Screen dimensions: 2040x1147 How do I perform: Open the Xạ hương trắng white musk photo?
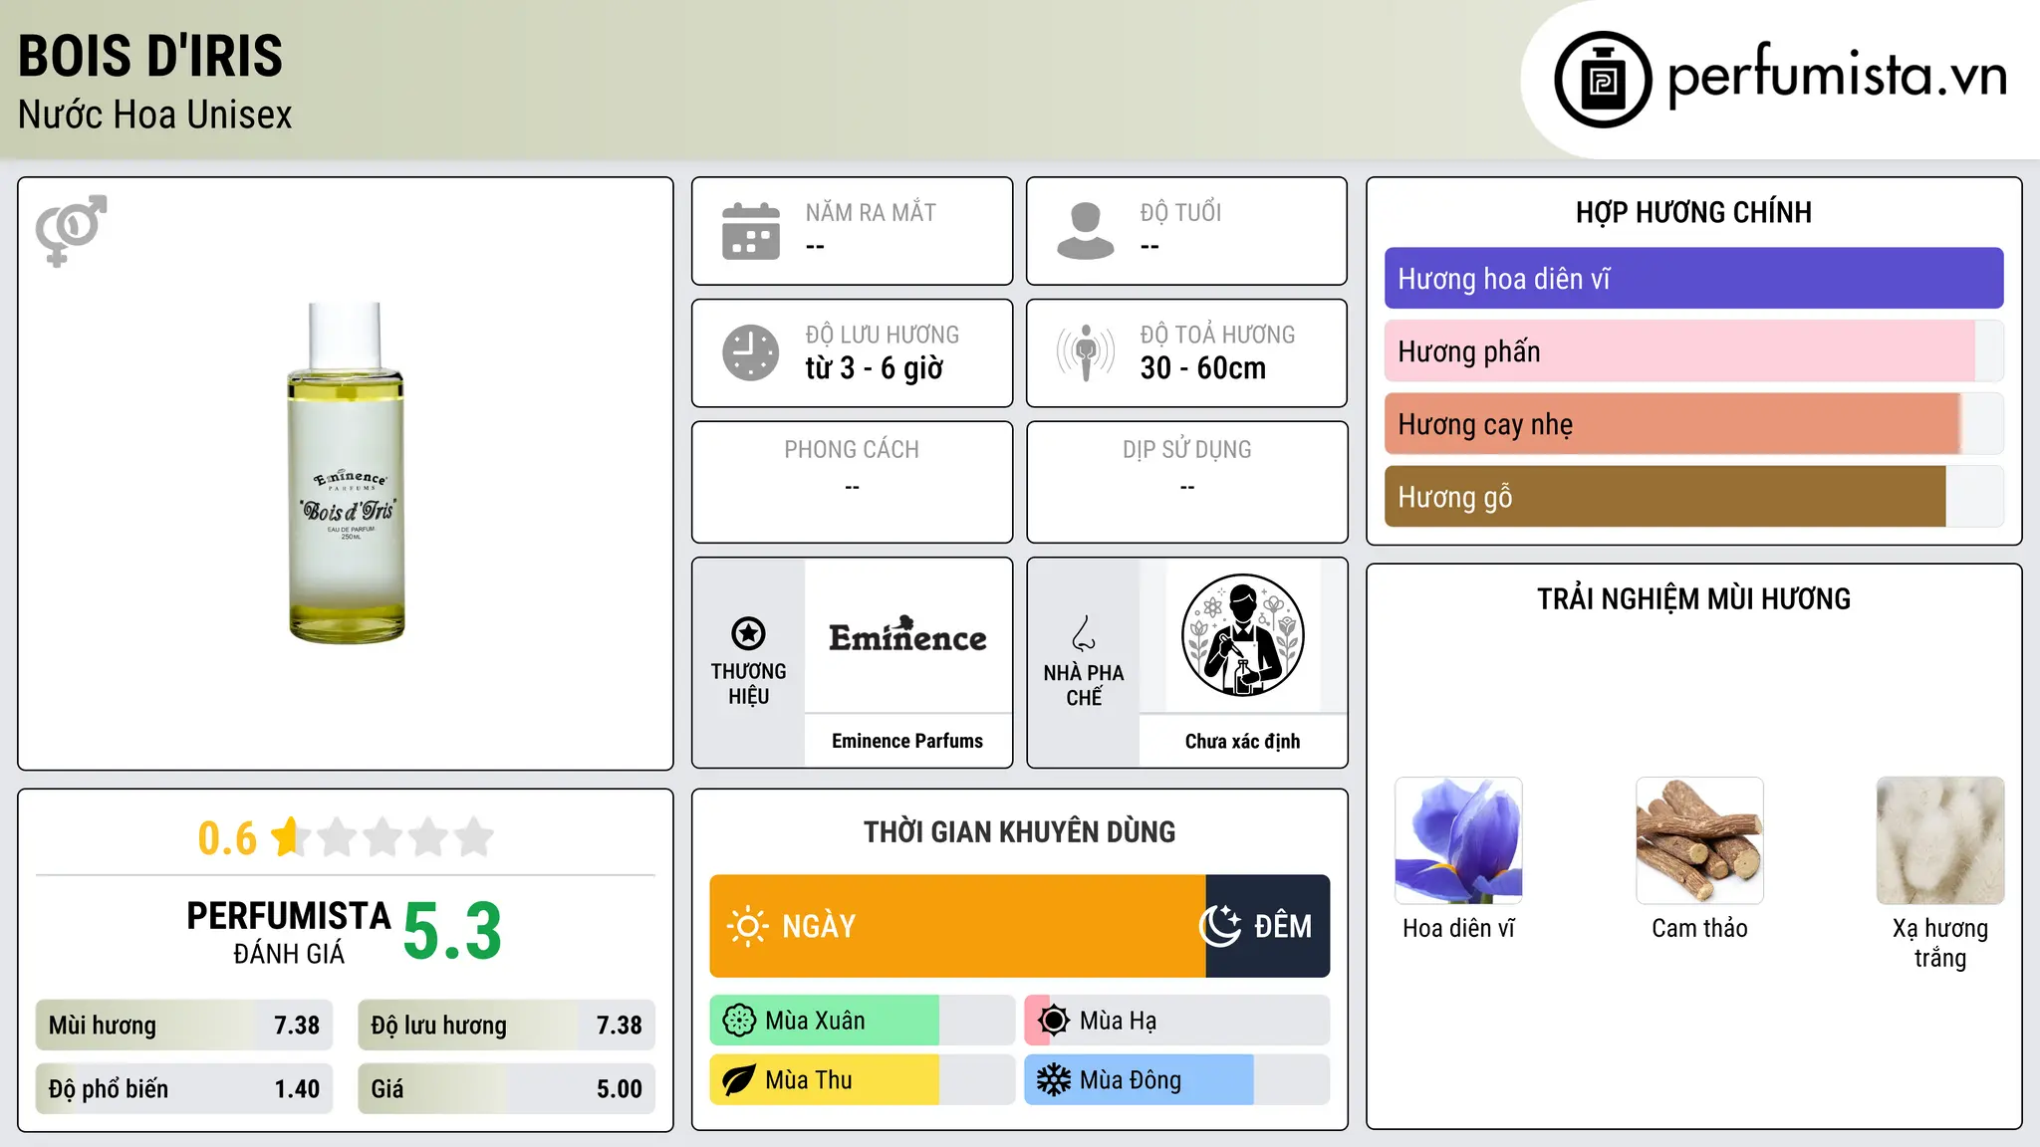point(1940,840)
